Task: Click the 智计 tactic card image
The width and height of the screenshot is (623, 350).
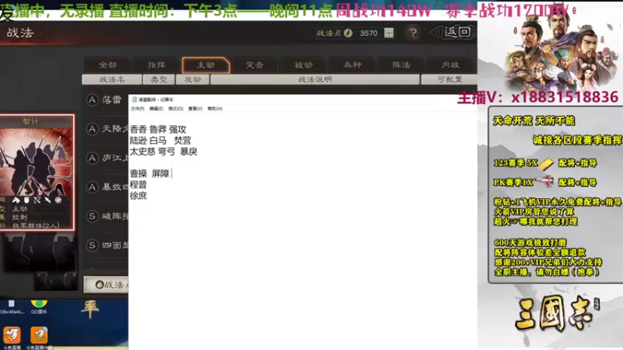Action: [x=37, y=161]
